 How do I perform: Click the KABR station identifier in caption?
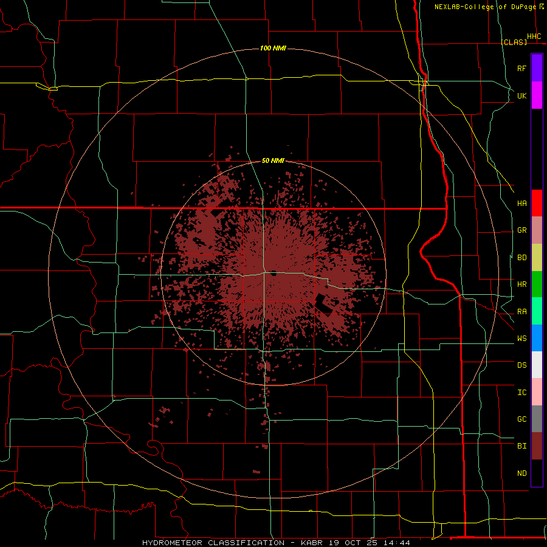click(x=313, y=543)
